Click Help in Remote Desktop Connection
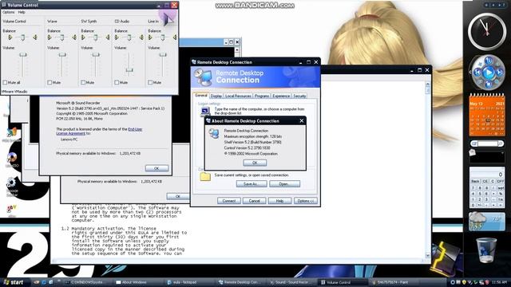The height and width of the screenshot is (287, 511). (279, 201)
